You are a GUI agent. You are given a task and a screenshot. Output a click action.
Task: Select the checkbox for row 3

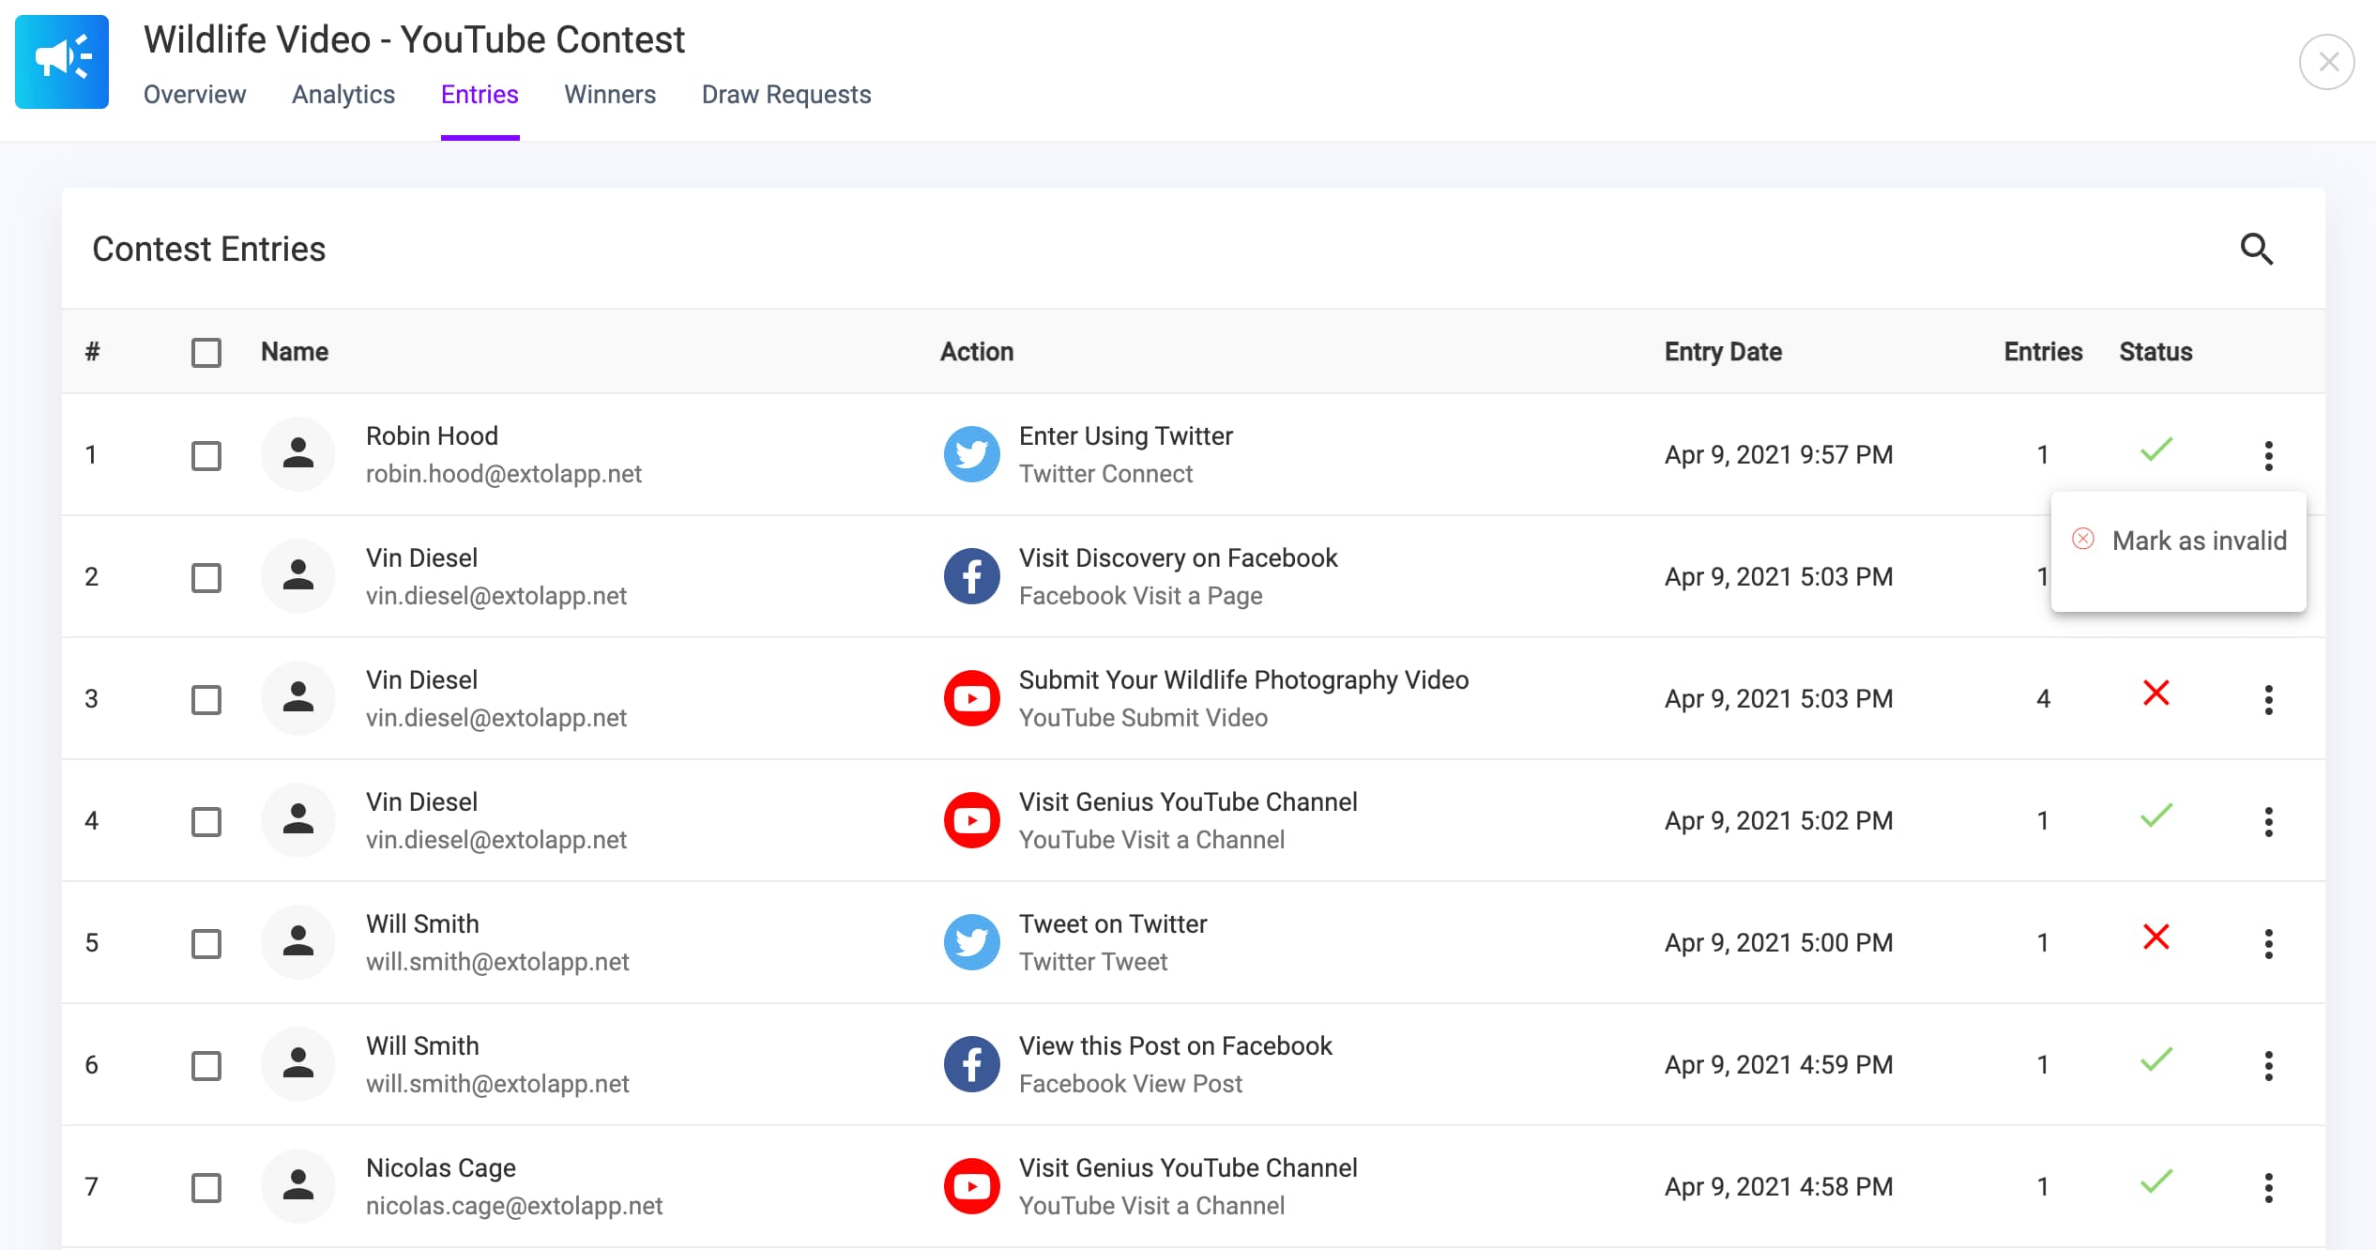click(206, 700)
